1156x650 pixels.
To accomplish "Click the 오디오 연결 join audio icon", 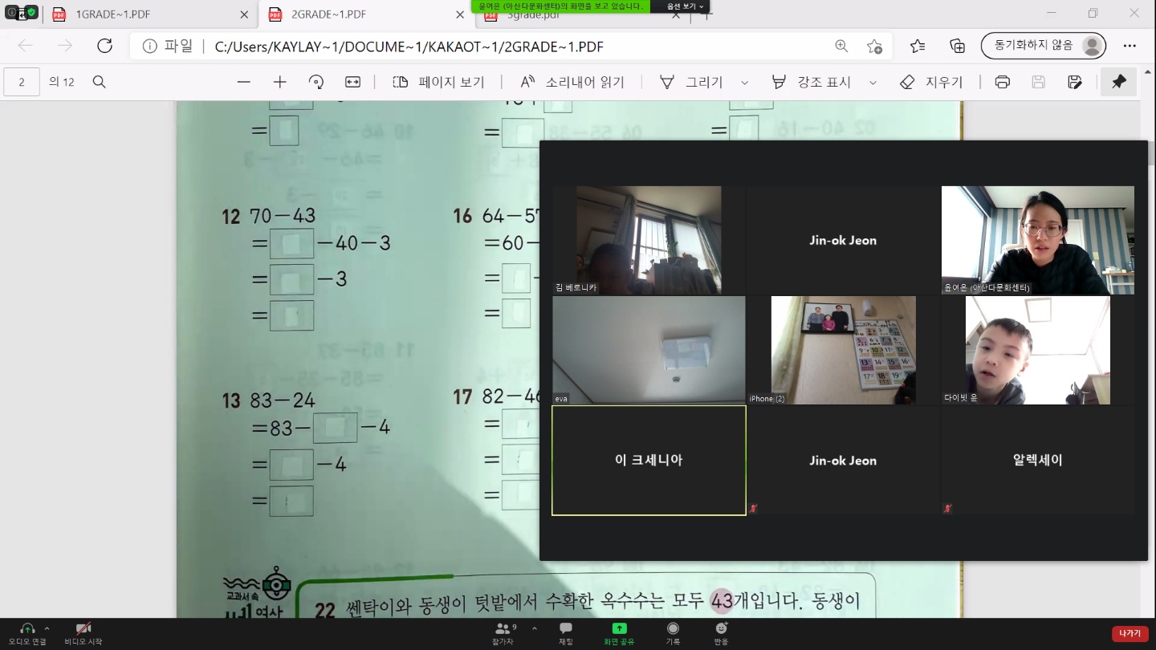I will [27, 632].
